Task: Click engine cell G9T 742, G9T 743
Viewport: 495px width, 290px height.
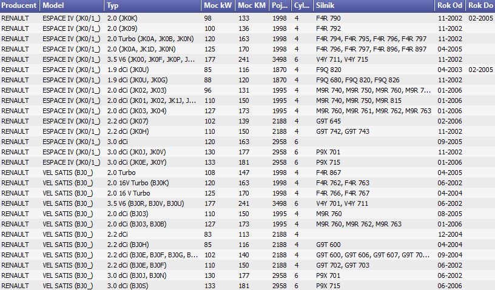Action: pyautogui.click(x=343, y=131)
